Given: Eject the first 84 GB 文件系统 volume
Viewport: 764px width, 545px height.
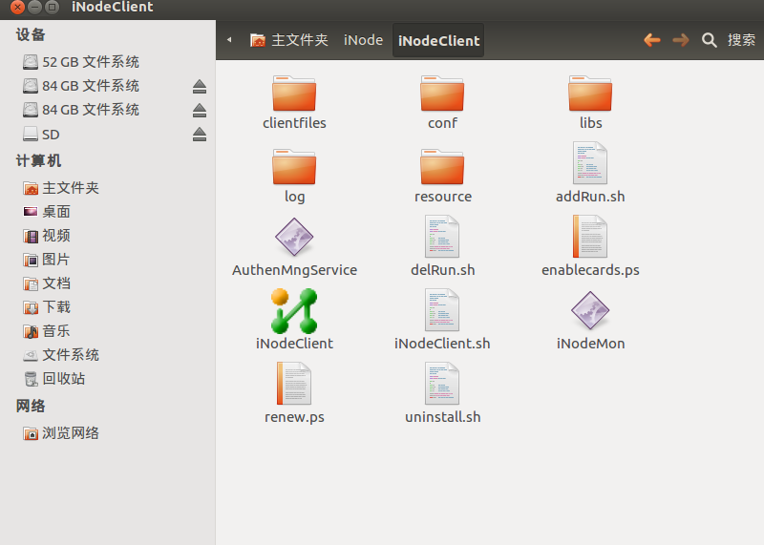Looking at the screenshot, I should click(x=200, y=86).
